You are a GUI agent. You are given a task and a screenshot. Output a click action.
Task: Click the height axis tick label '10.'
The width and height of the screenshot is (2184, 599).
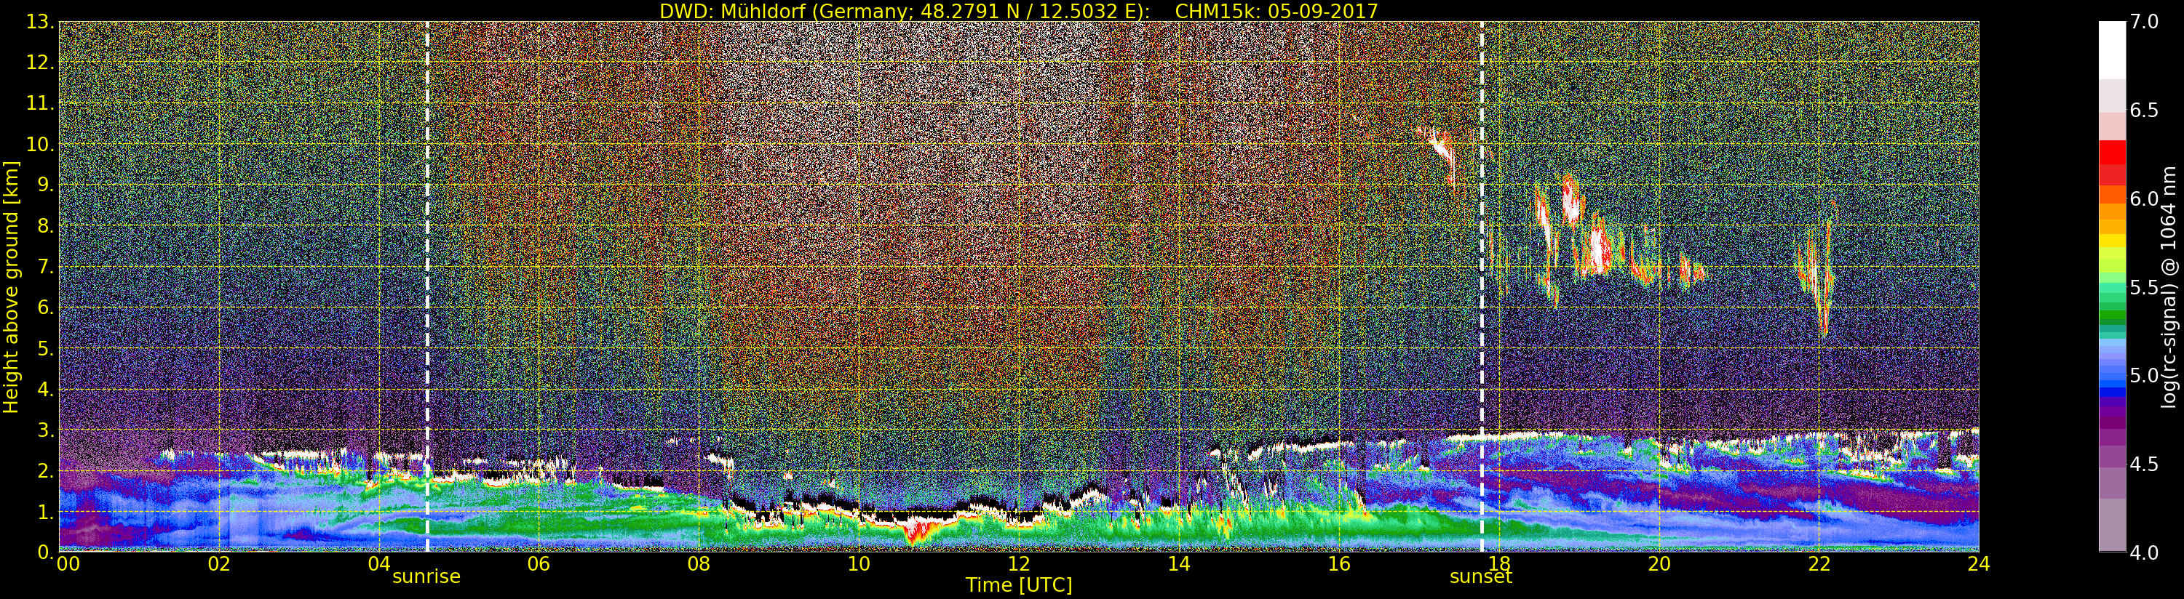pyautogui.click(x=40, y=144)
